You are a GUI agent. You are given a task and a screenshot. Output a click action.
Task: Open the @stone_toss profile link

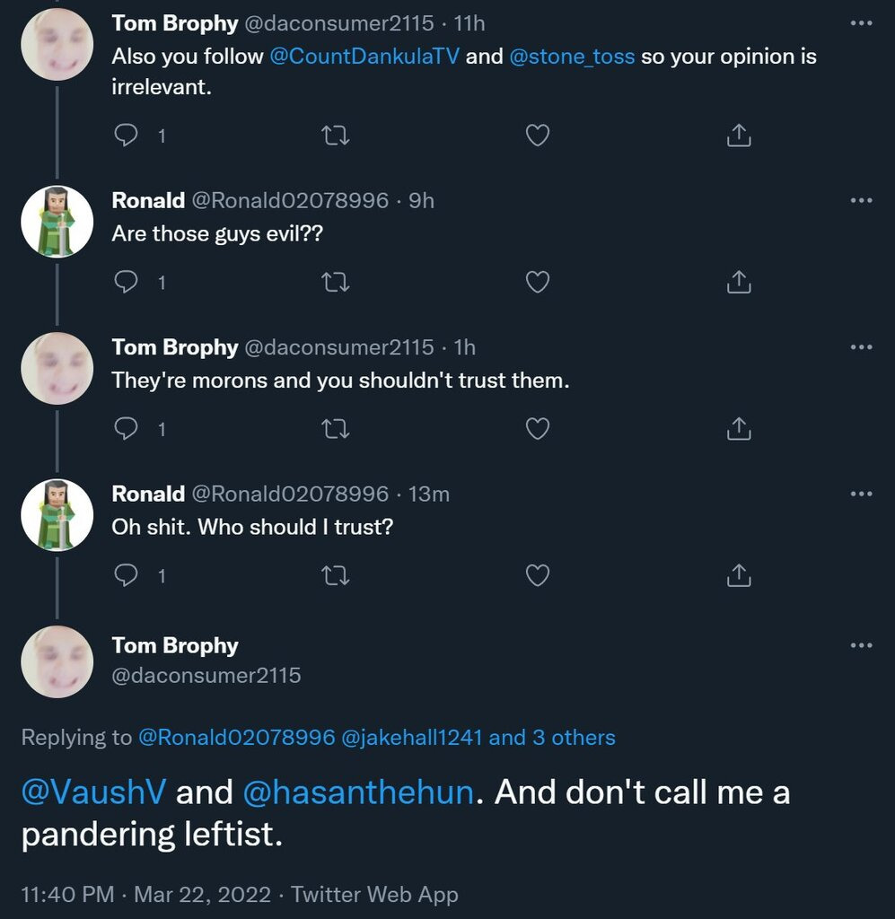click(572, 56)
